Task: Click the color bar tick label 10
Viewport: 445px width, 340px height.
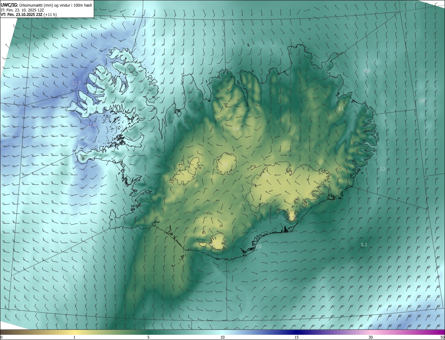Action: click(x=222, y=337)
